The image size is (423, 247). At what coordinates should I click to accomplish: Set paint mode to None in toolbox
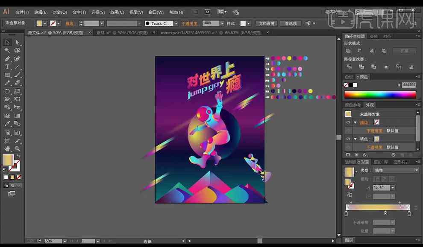[x=19, y=177]
